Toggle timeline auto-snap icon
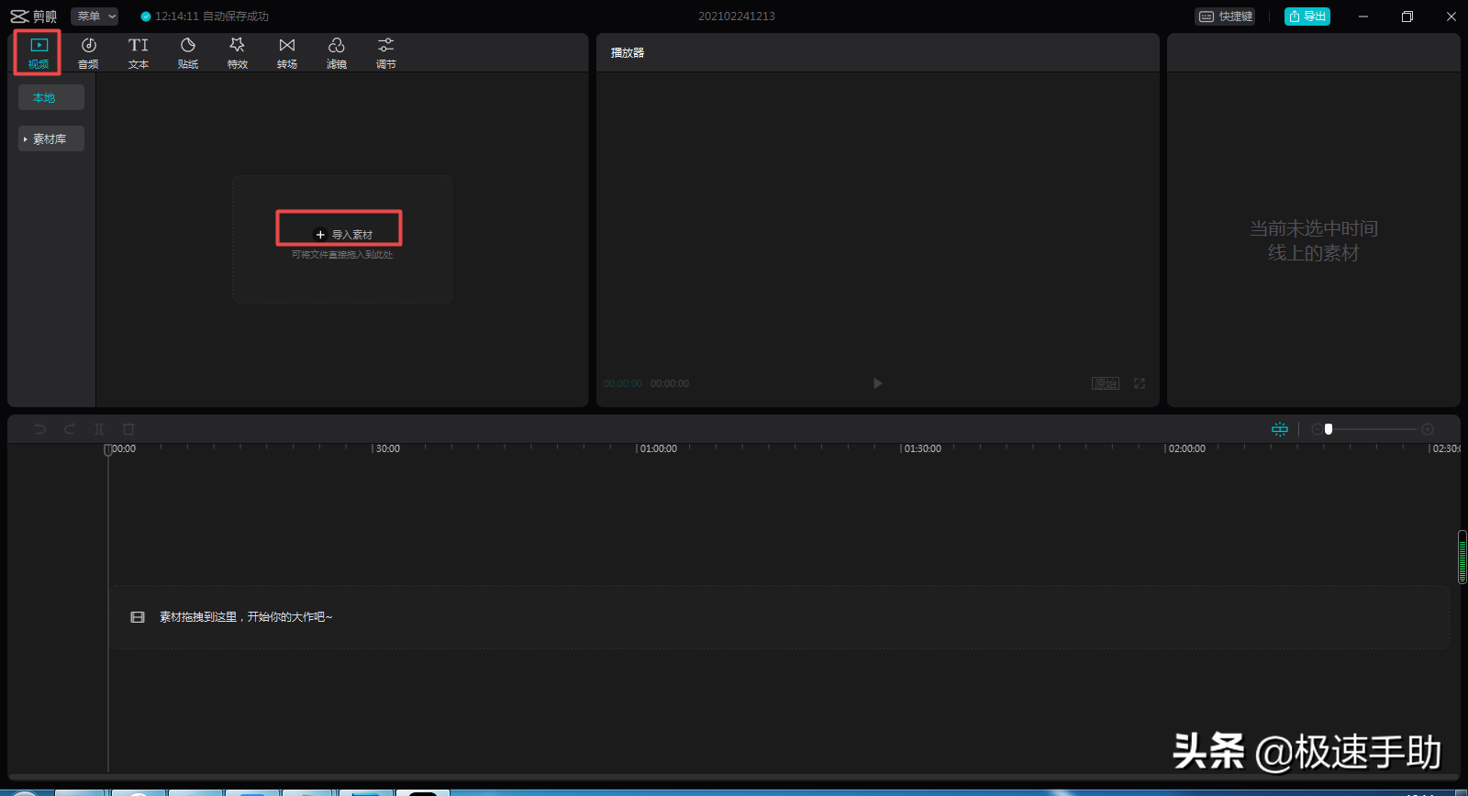This screenshot has width=1468, height=796. coord(1280,429)
